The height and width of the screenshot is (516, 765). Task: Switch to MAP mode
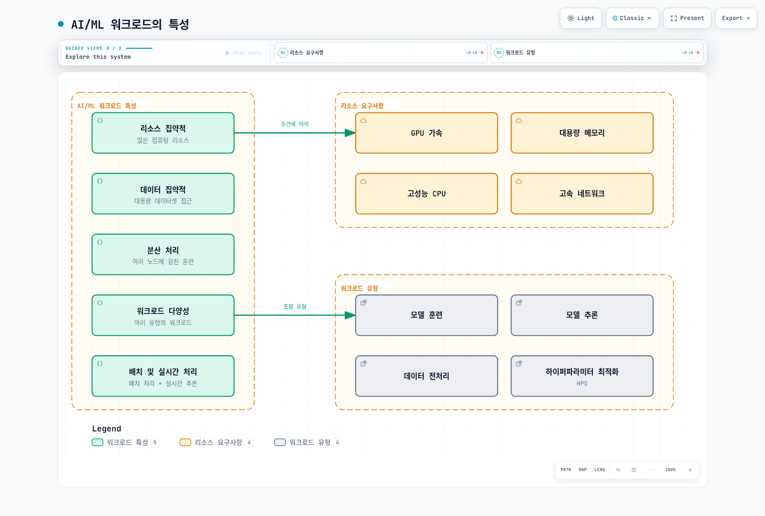pyautogui.click(x=582, y=470)
